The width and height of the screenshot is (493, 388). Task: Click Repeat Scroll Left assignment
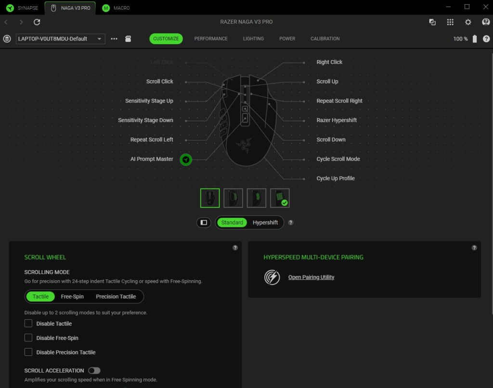point(152,140)
